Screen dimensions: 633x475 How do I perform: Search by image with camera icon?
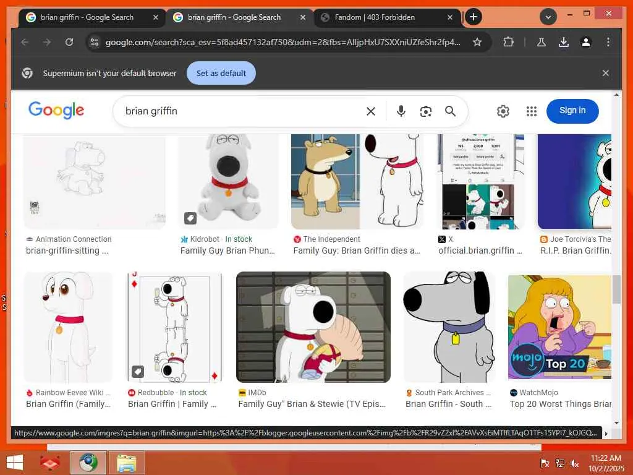coord(425,111)
